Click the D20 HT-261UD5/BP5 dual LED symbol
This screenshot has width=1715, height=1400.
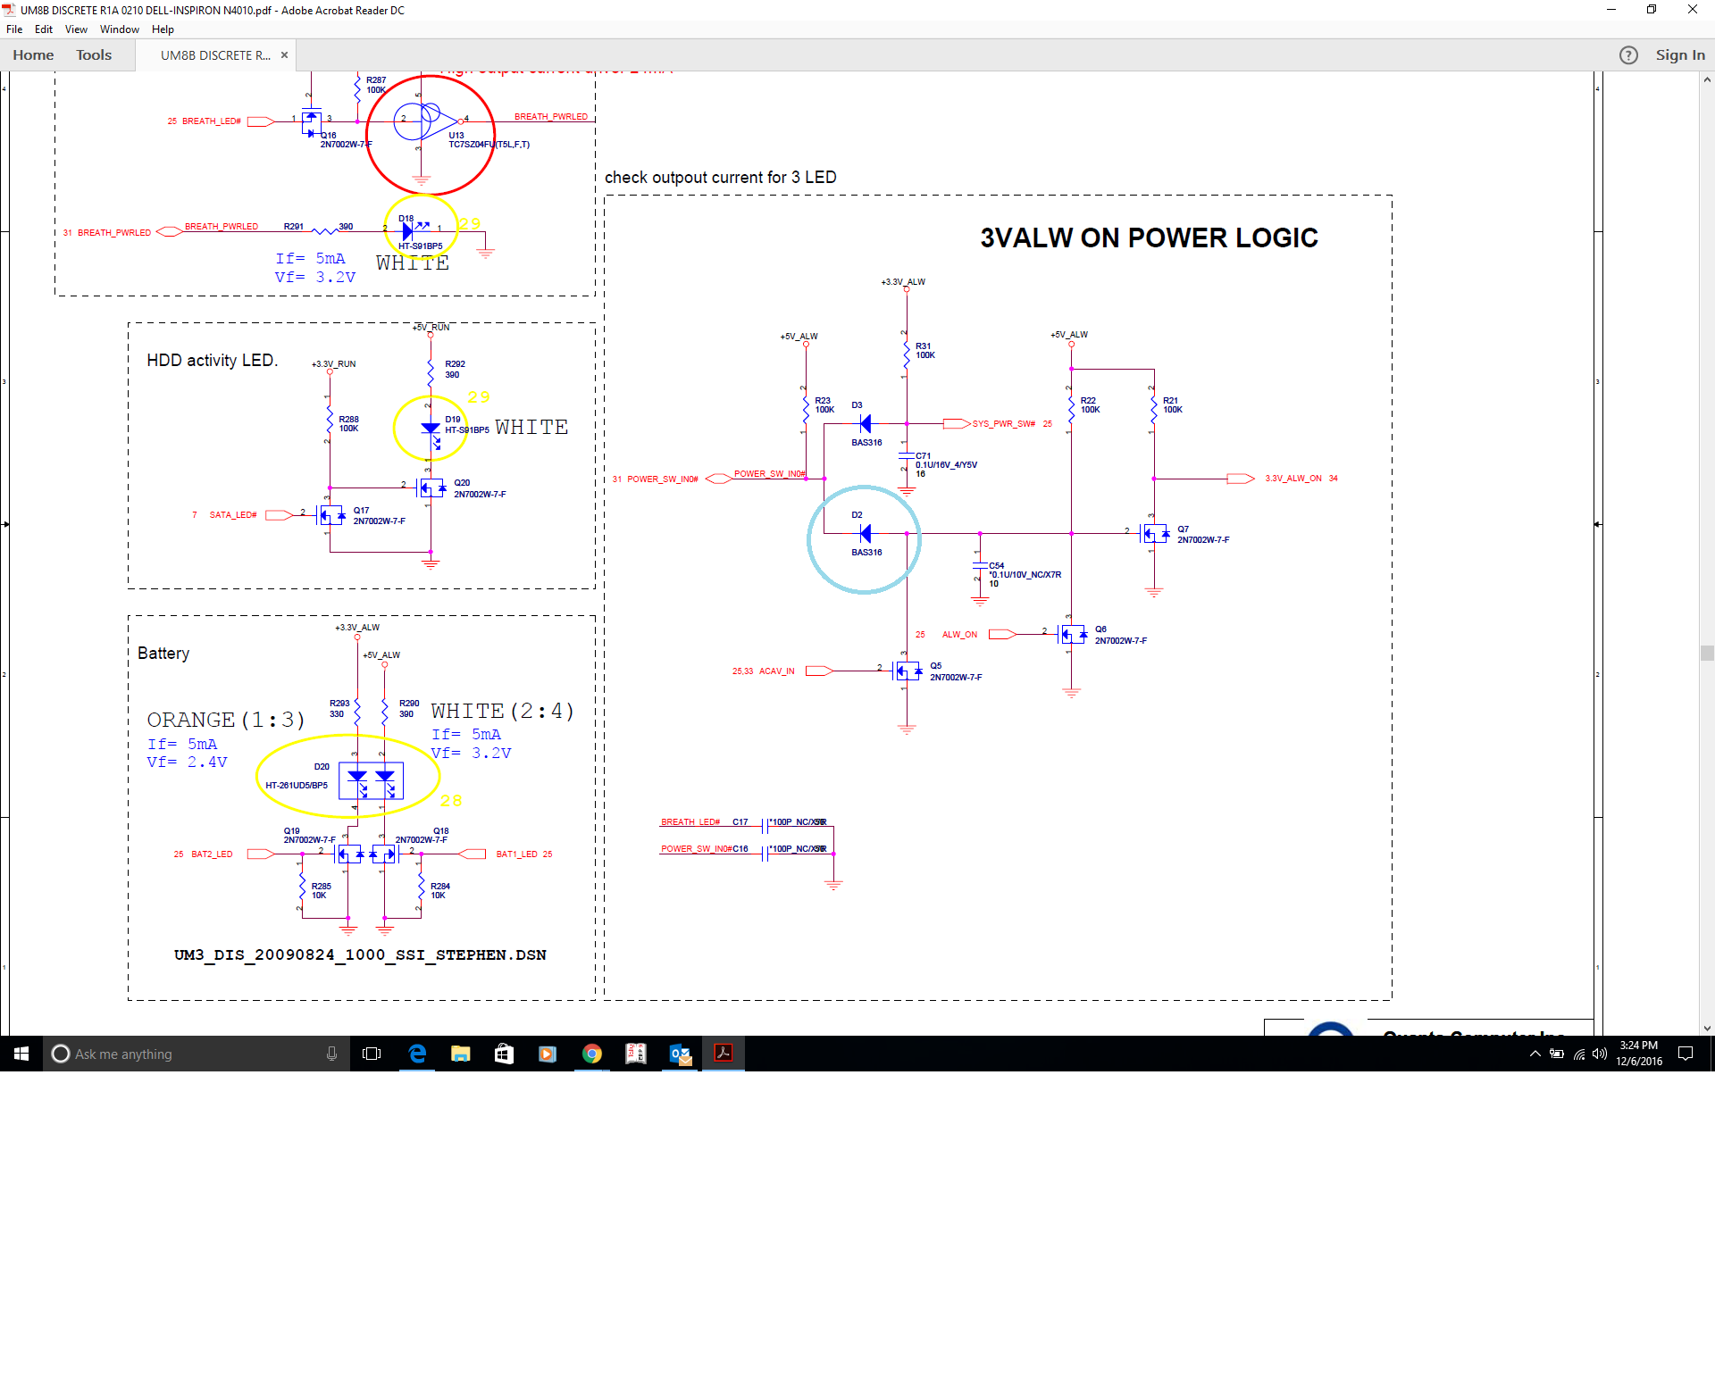[371, 781]
